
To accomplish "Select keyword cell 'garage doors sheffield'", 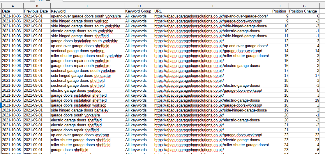I will pos(88,150).
